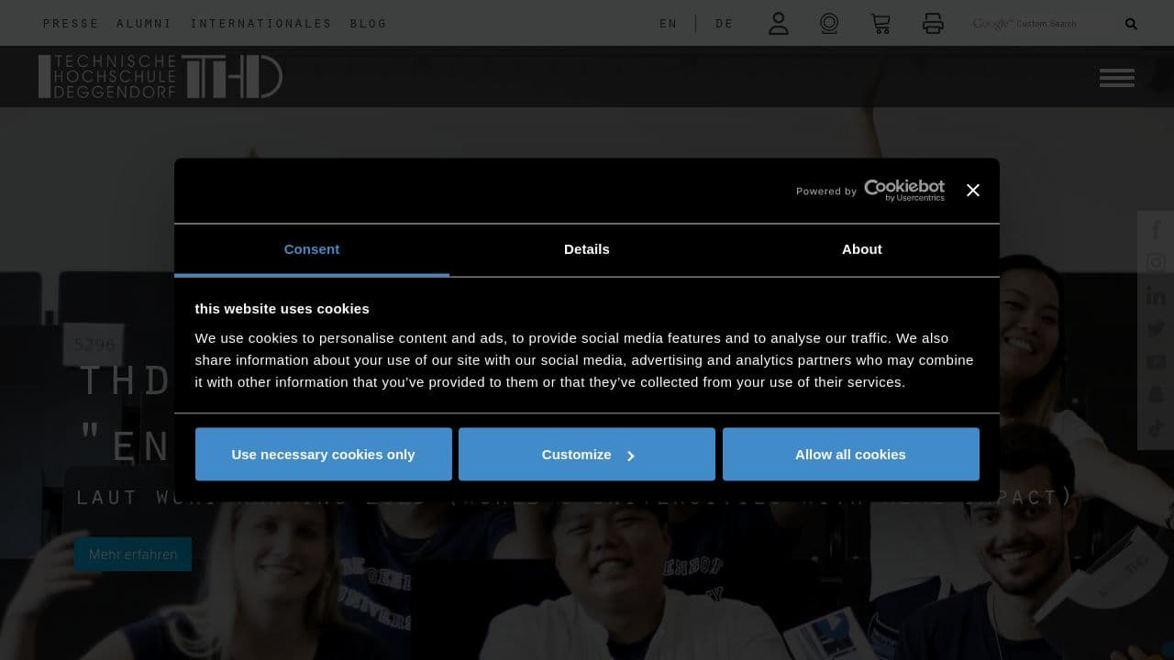Click the Twitter icon on the right side

tap(1155, 328)
